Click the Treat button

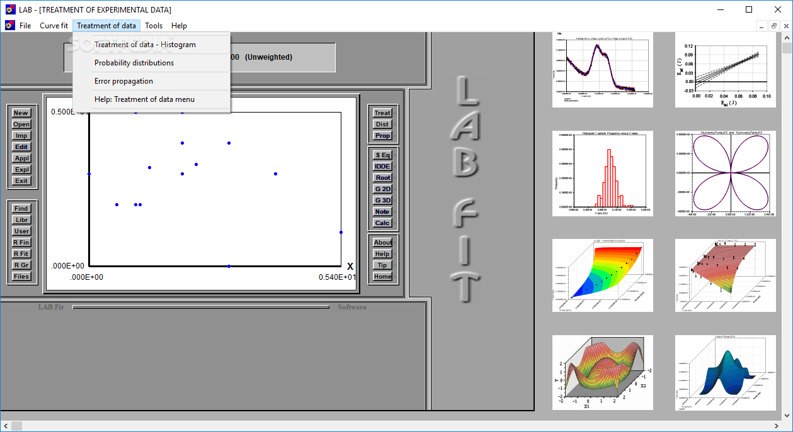click(x=382, y=113)
